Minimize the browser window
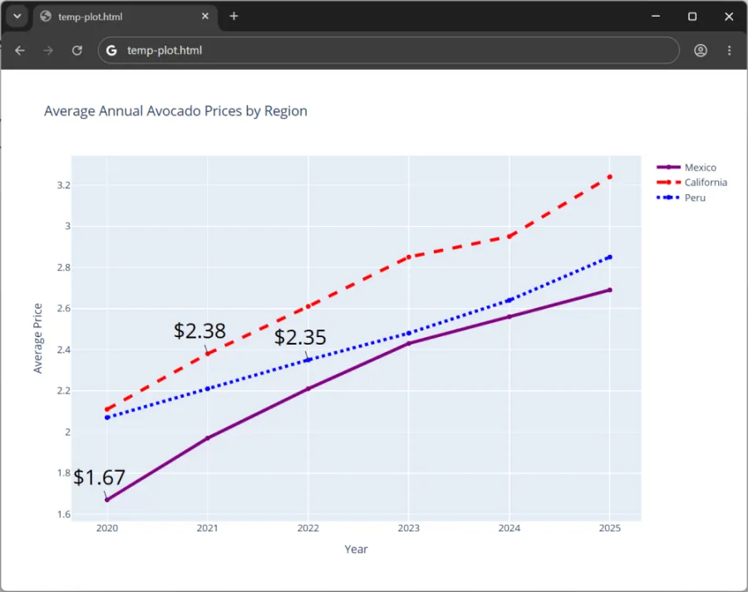 pyautogui.click(x=656, y=17)
